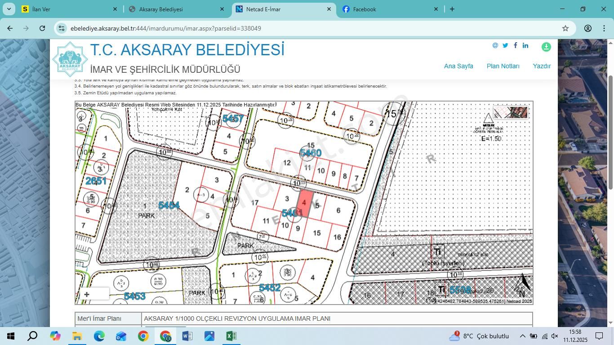Viewport: 614px width, 345px height.
Task: Click the email @ icon
Action: click(x=495, y=45)
